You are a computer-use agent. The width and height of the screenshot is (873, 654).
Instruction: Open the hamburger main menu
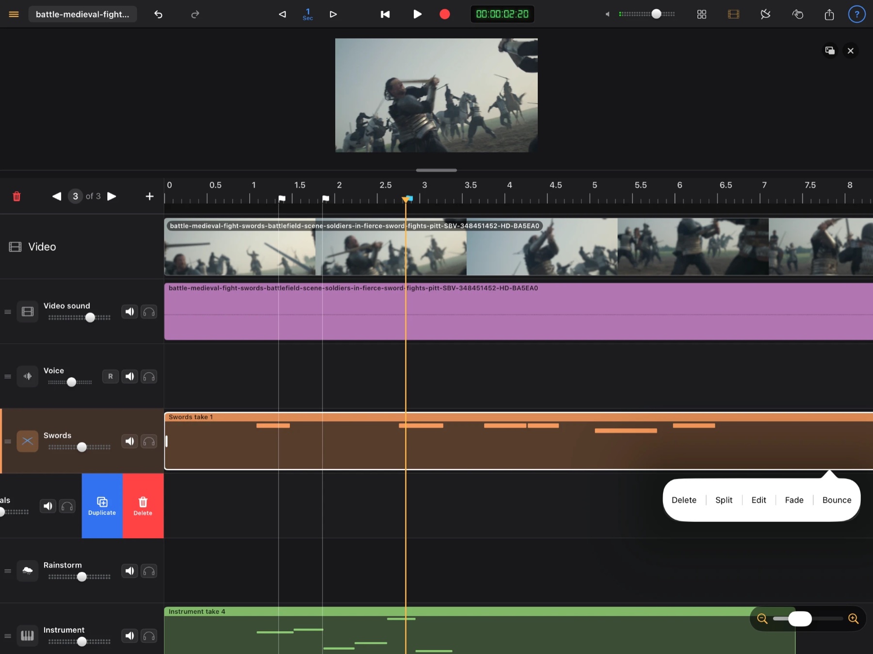(14, 14)
